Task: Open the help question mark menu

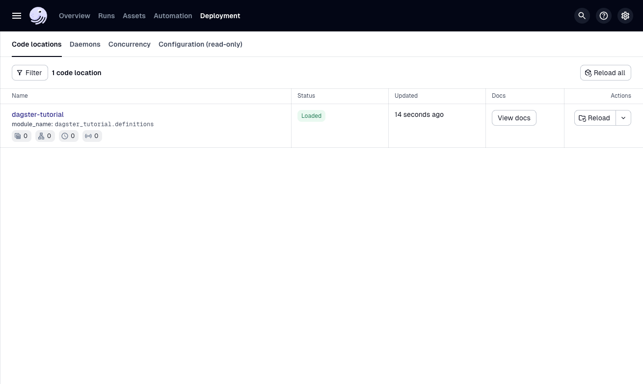Action: pyautogui.click(x=604, y=16)
